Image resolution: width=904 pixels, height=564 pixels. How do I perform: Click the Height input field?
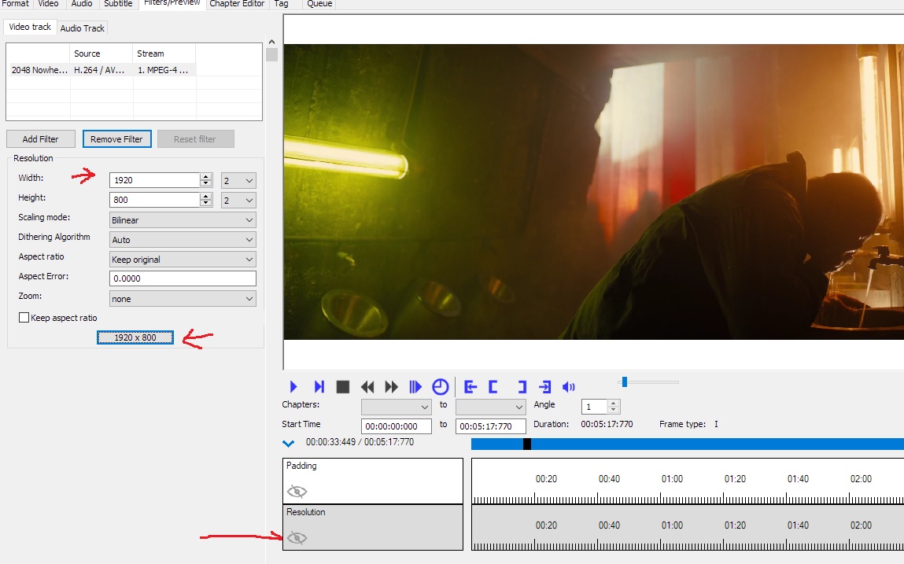pos(154,200)
